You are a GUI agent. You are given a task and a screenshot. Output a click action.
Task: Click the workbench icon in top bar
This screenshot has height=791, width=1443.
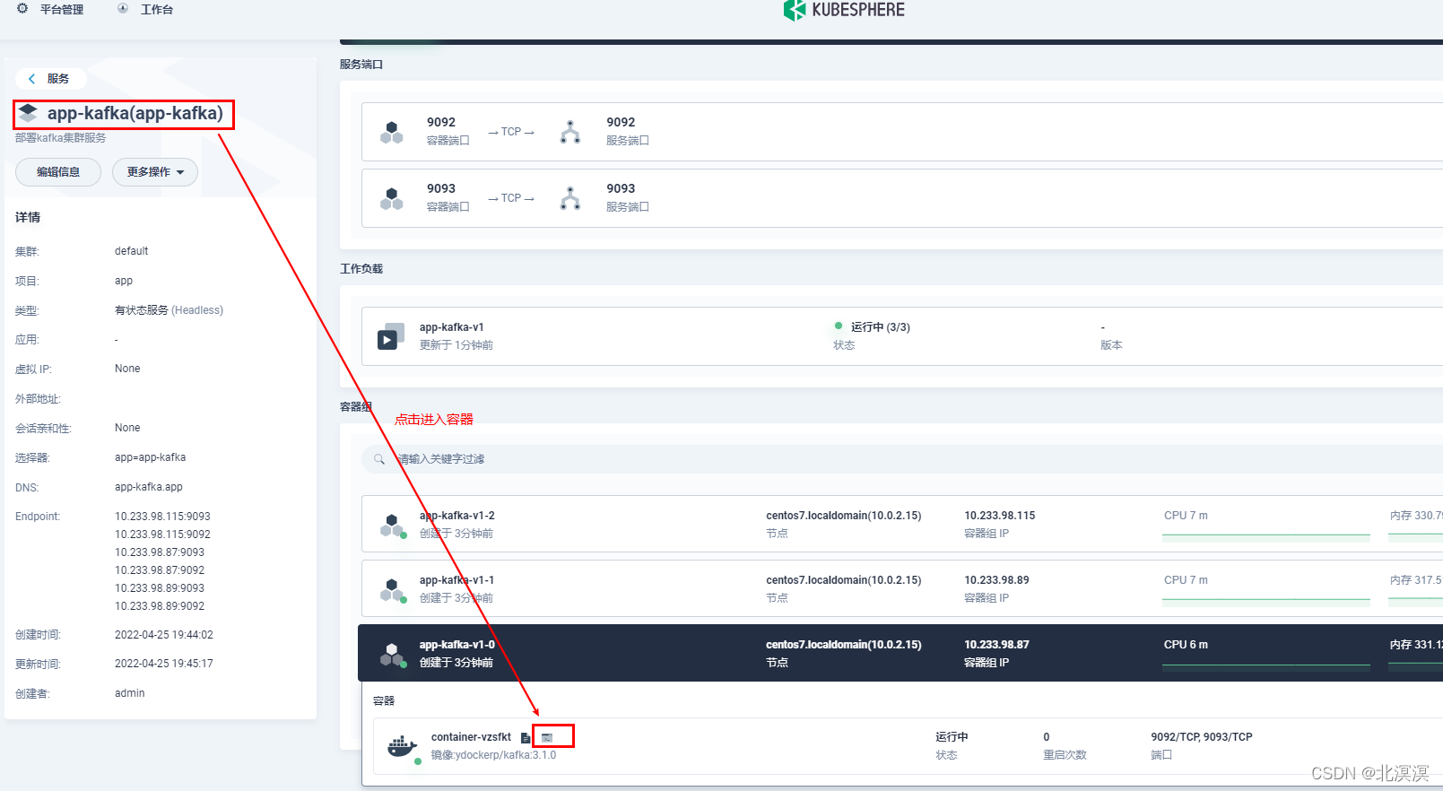pyautogui.click(x=123, y=8)
